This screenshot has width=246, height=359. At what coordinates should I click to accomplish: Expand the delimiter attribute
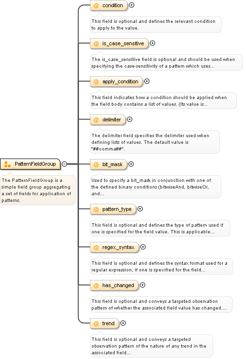130,120
